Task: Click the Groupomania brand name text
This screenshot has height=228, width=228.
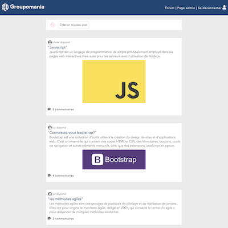Action: [27, 7]
